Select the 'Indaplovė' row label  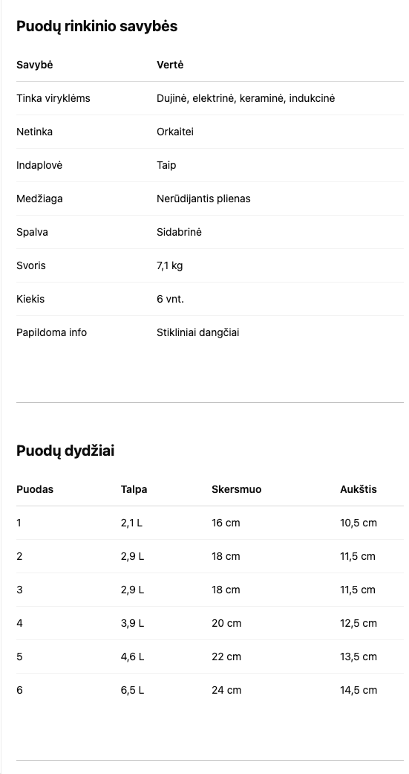tap(39, 165)
